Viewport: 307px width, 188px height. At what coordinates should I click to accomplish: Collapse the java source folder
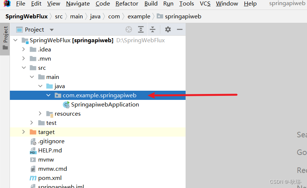coord(40,86)
